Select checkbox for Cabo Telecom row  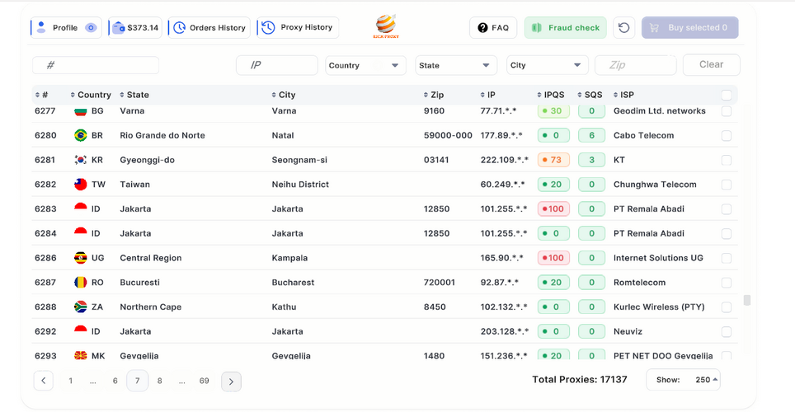[727, 135]
